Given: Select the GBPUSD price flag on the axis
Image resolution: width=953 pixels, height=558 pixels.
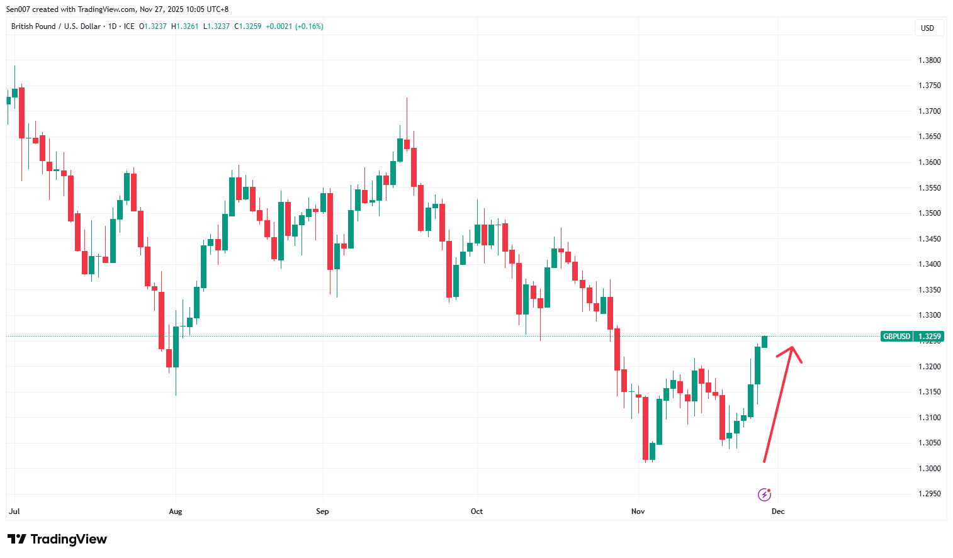Looking at the screenshot, I should [x=911, y=336].
